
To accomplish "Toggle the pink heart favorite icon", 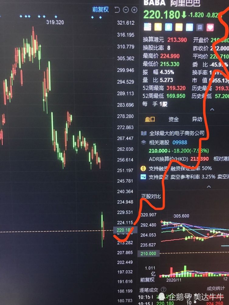I will click(210, 27).
